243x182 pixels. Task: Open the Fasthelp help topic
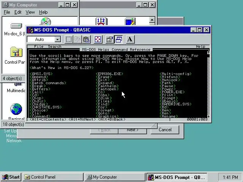click(x=107, y=86)
